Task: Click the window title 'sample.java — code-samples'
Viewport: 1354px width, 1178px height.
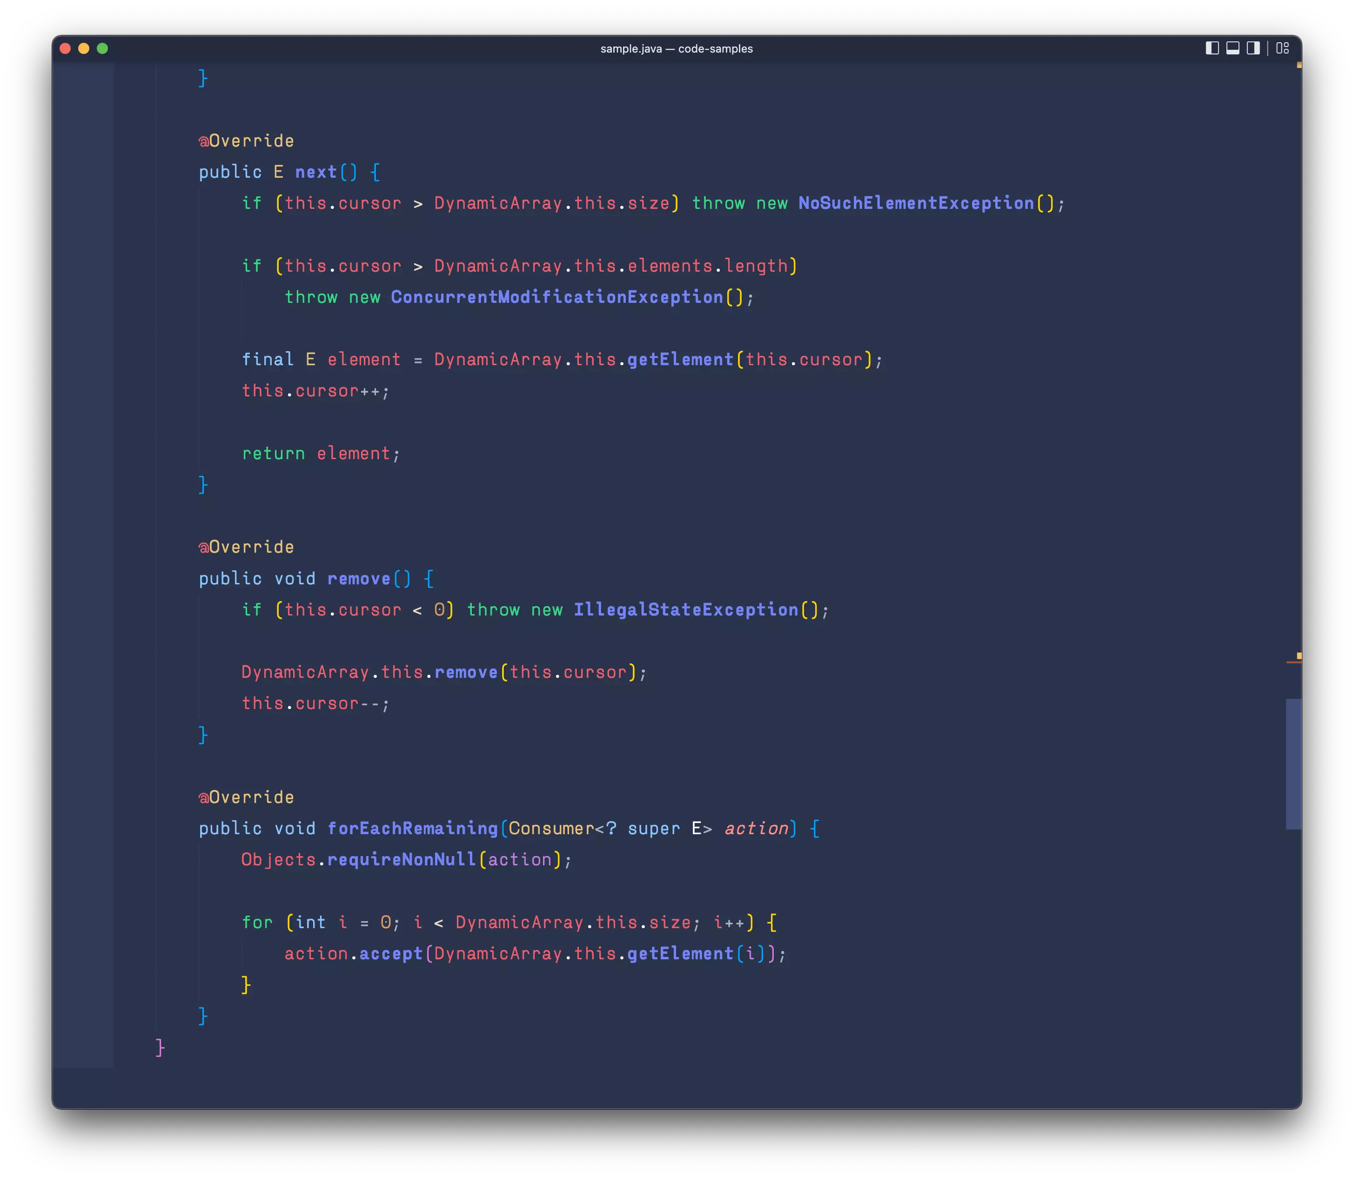Action: 677,49
